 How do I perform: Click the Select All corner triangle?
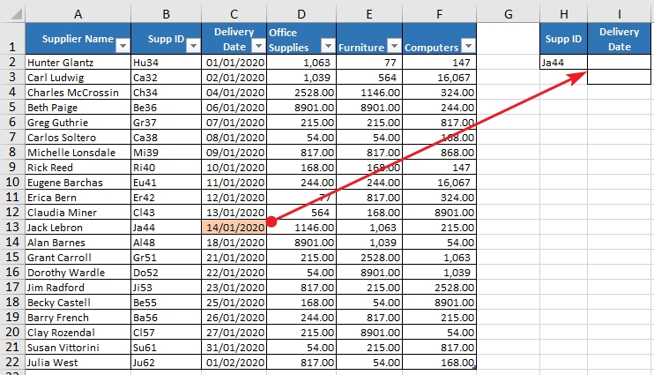pyautogui.click(x=12, y=13)
